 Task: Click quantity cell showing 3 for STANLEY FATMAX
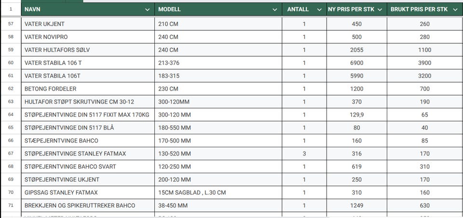(304, 154)
